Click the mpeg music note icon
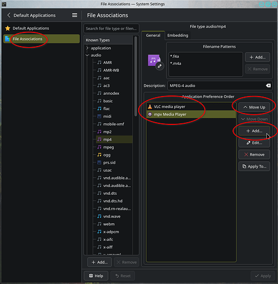Image resolution: width=278 pixels, height=284 pixels. (99, 147)
